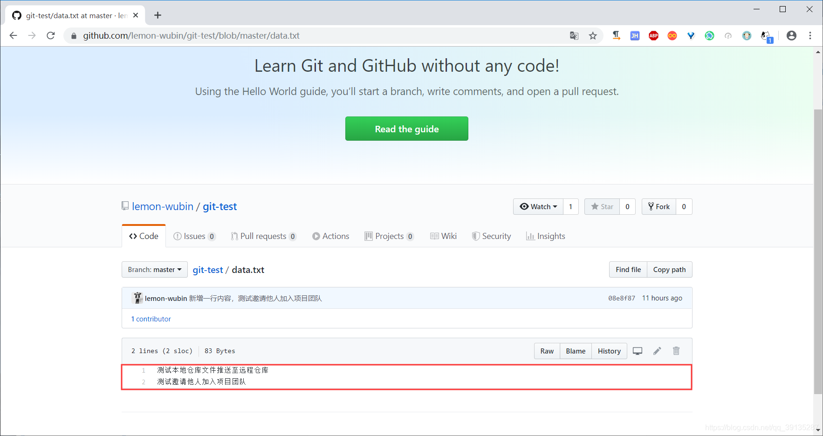Click the extension icon with badge 1

click(767, 37)
